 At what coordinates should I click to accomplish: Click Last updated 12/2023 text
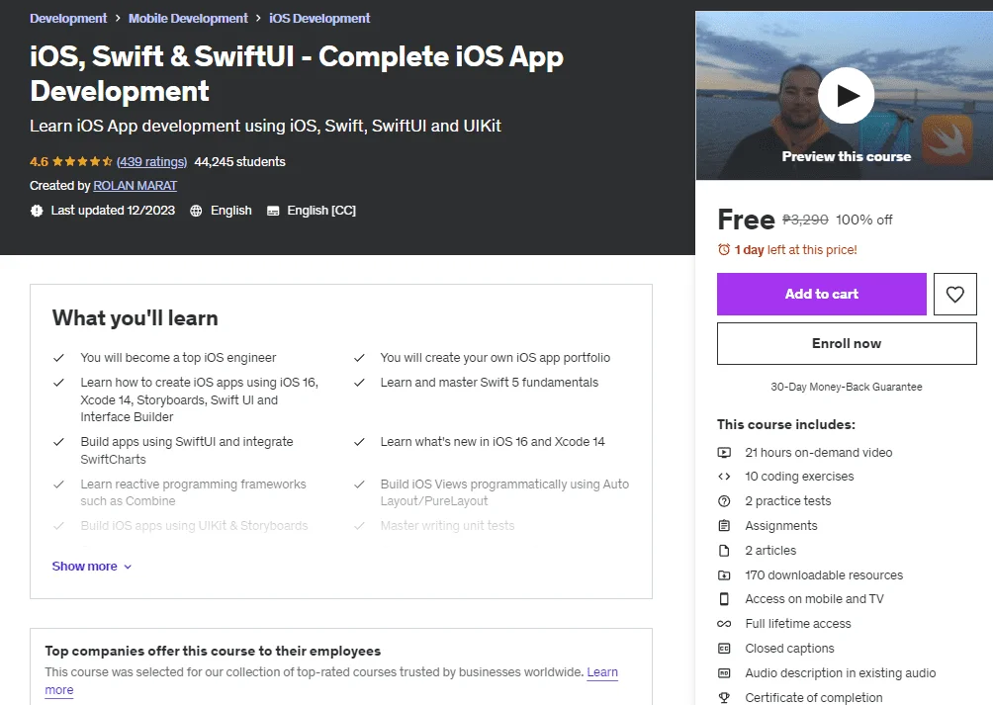(113, 211)
